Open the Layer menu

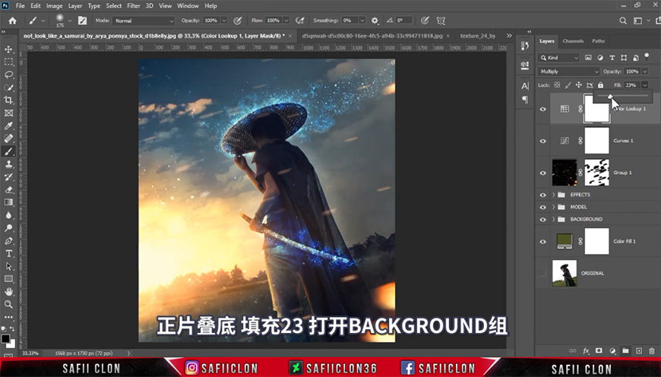[x=75, y=6]
